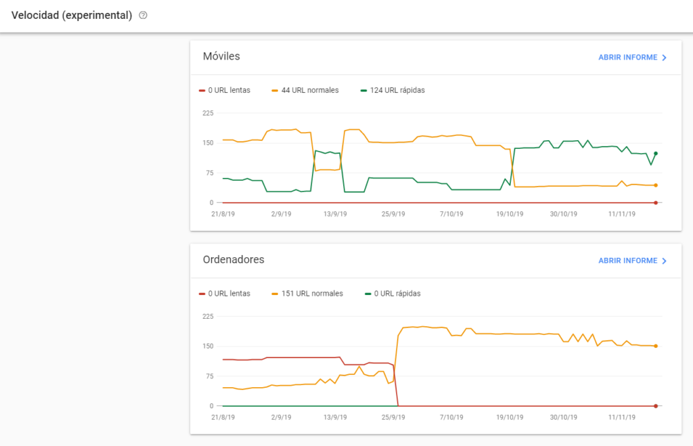
Task: Select '151 URL normales' legend in Ordenadores chart
Action: click(307, 294)
